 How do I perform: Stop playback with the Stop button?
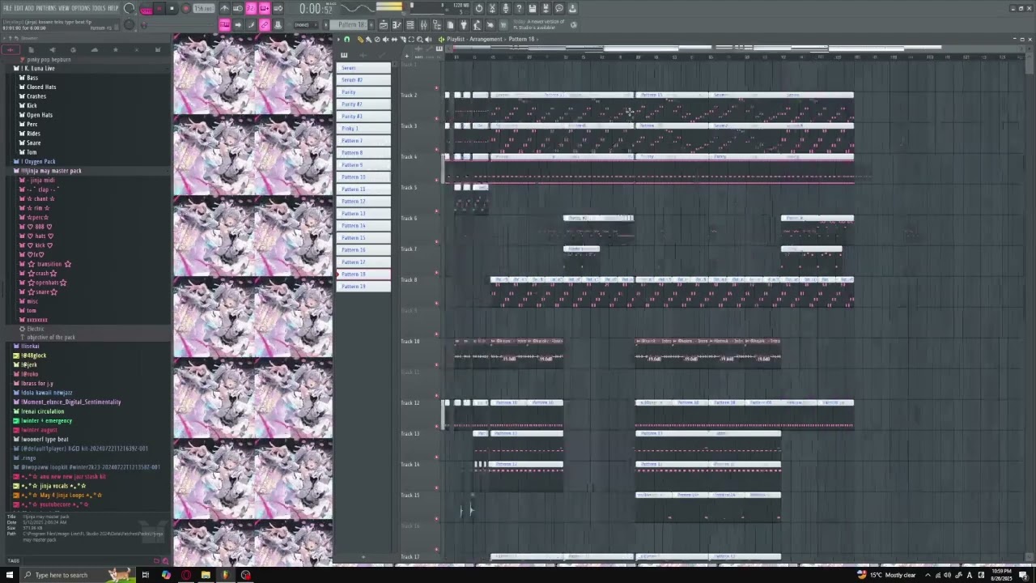(172, 9)
